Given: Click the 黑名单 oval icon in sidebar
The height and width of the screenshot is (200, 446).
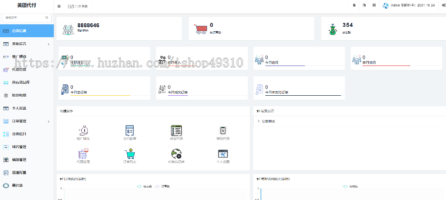Looking at the screenshot, I should tap(6, 186).
